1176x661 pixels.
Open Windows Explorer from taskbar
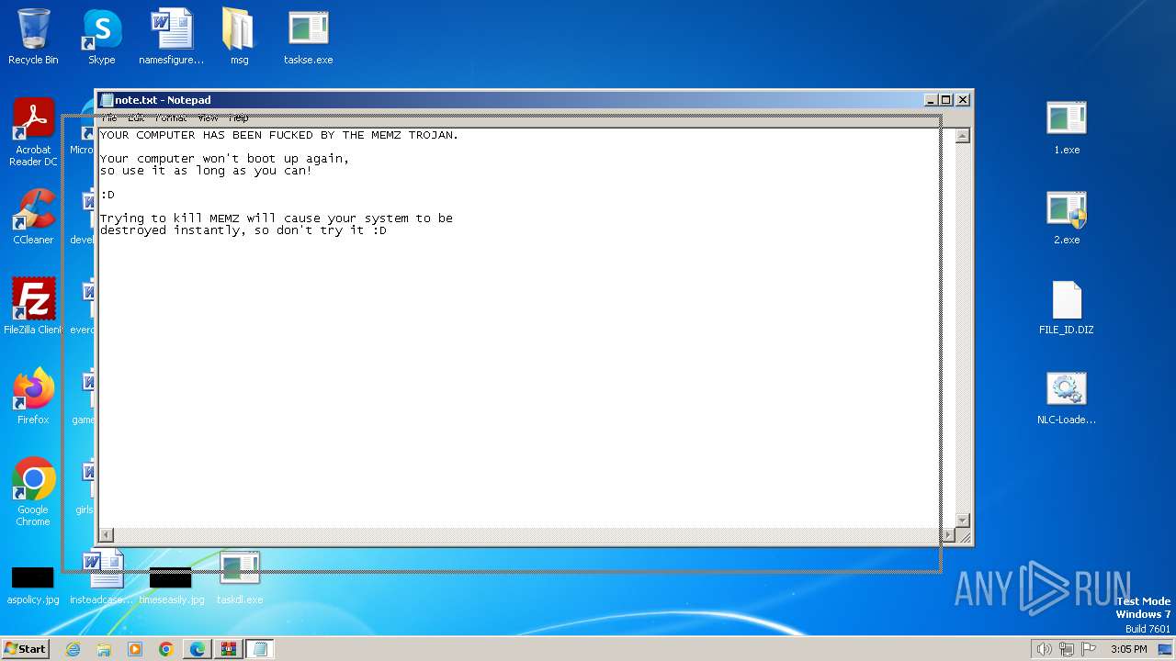coord(104,649)
